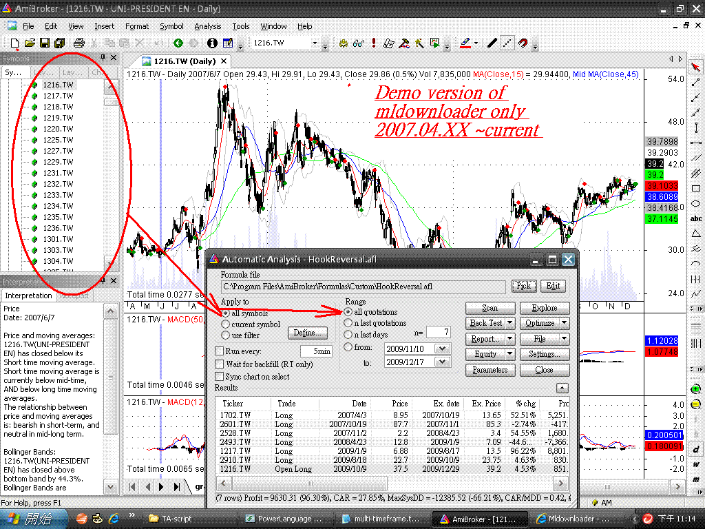Select 'all quotations' range option
Image resolution: width=705 pixels, height=529 pixels.
348,312
